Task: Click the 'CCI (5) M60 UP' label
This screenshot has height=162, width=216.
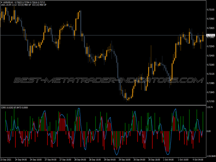Action: click(x=24, y=5)
